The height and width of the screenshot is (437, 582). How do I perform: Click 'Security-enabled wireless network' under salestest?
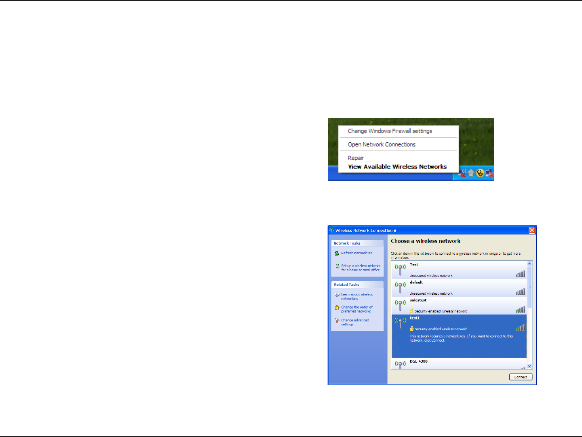coord(441,311)
